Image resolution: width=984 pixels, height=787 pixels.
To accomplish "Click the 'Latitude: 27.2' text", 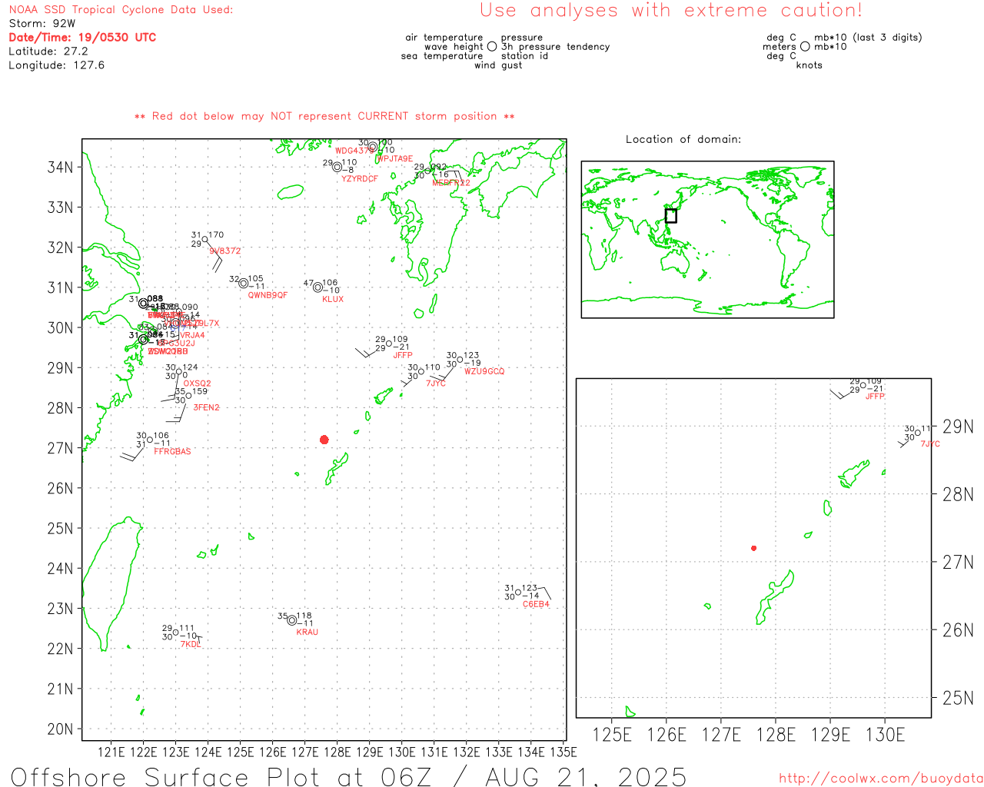I will point(48,51).
